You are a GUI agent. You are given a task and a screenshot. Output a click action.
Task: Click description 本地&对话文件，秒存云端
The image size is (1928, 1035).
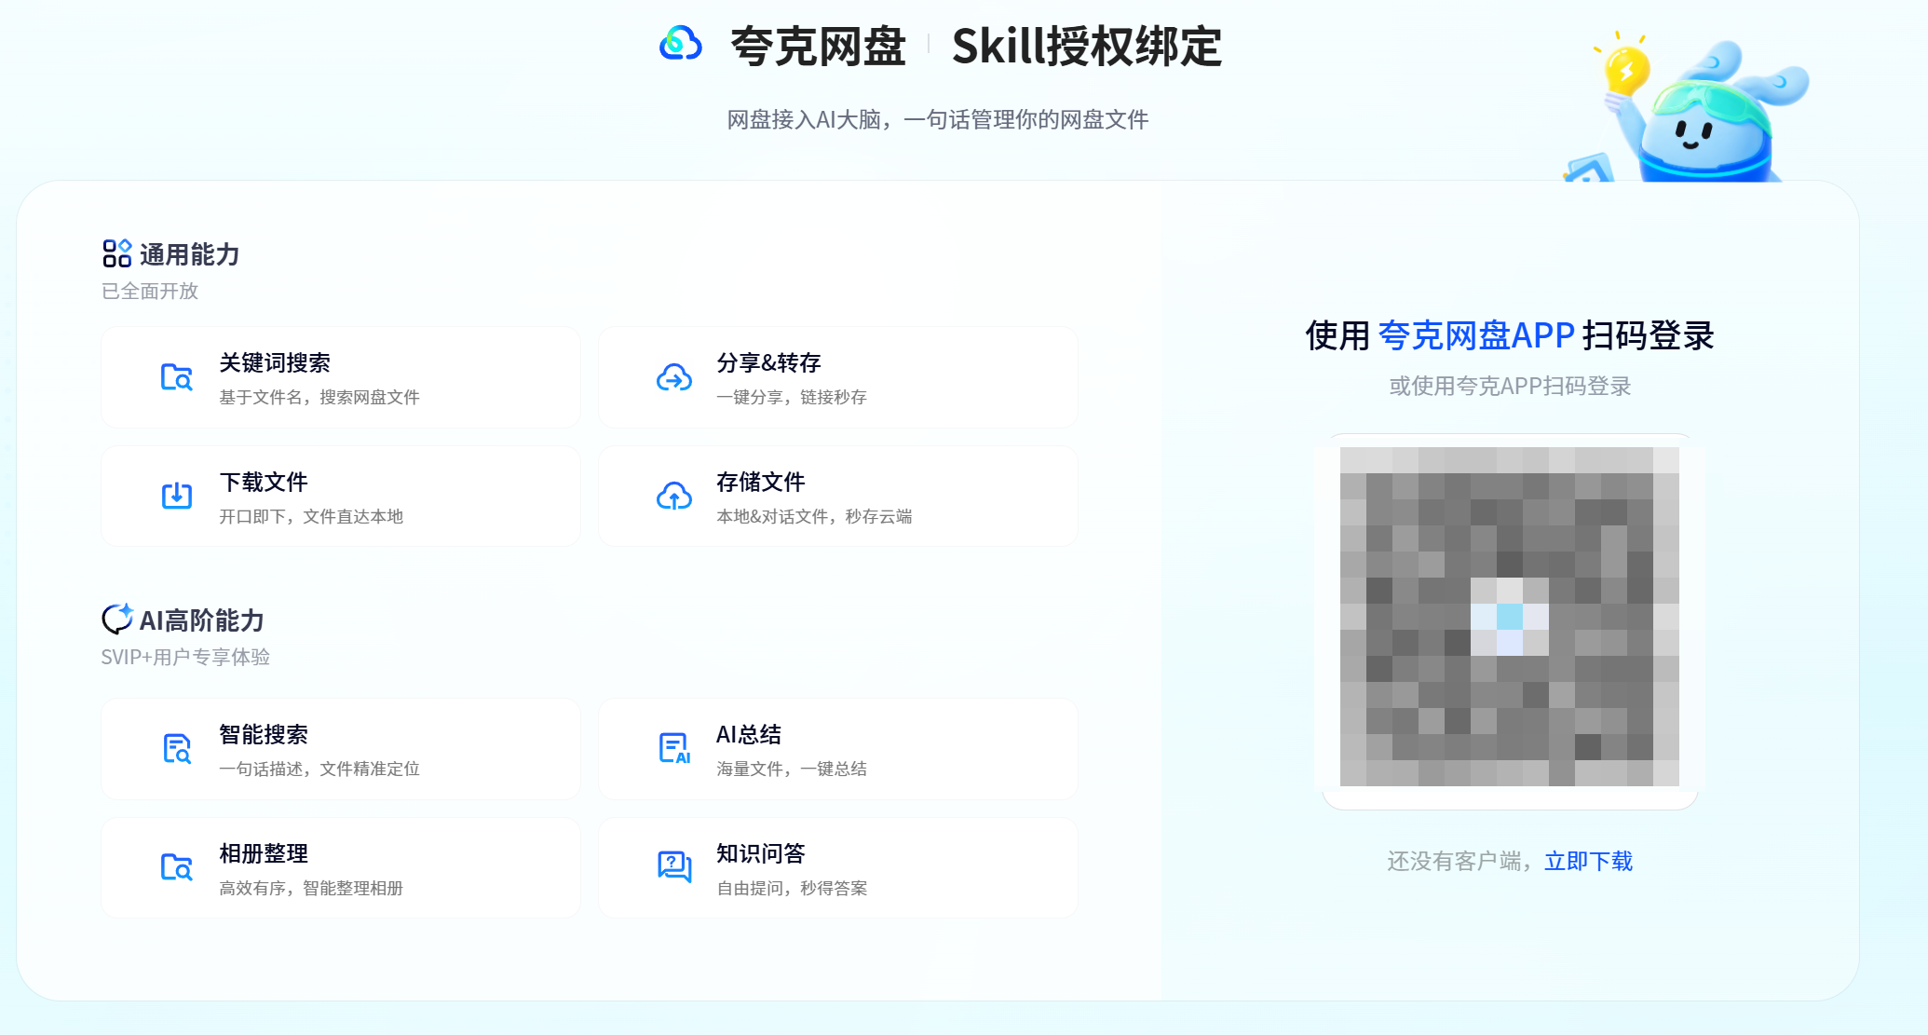click(814, 516)
